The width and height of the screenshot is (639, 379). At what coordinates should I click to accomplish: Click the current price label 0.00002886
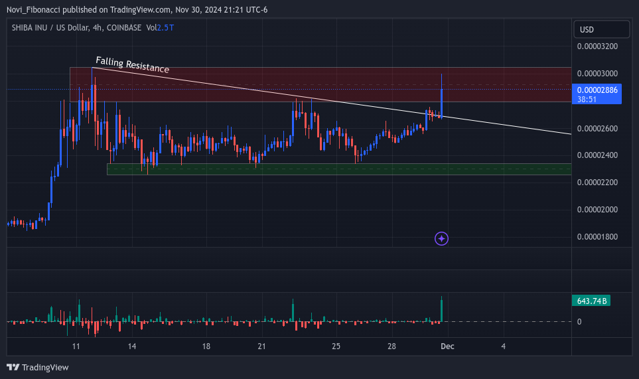tap(597, 94)
